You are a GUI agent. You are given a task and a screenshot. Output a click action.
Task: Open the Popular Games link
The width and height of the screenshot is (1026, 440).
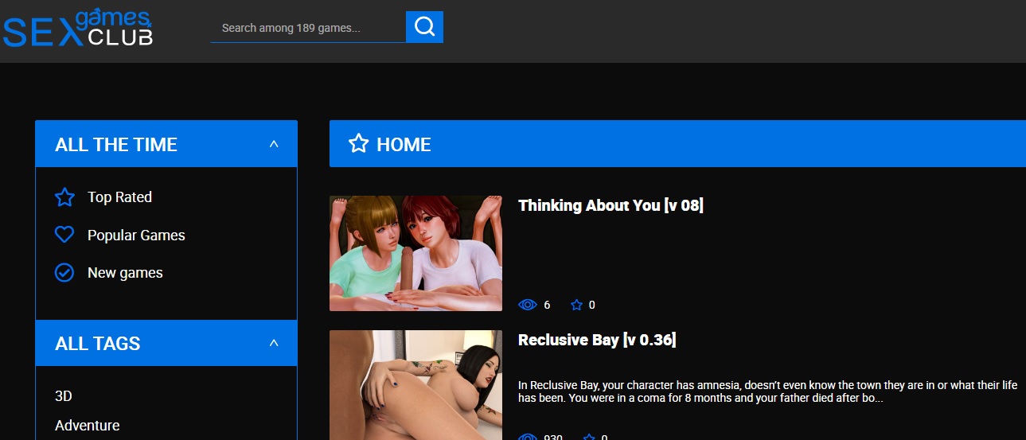136,236
